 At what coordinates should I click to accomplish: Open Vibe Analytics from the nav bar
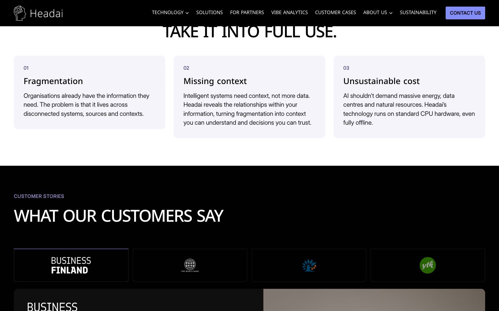(289, 12)
